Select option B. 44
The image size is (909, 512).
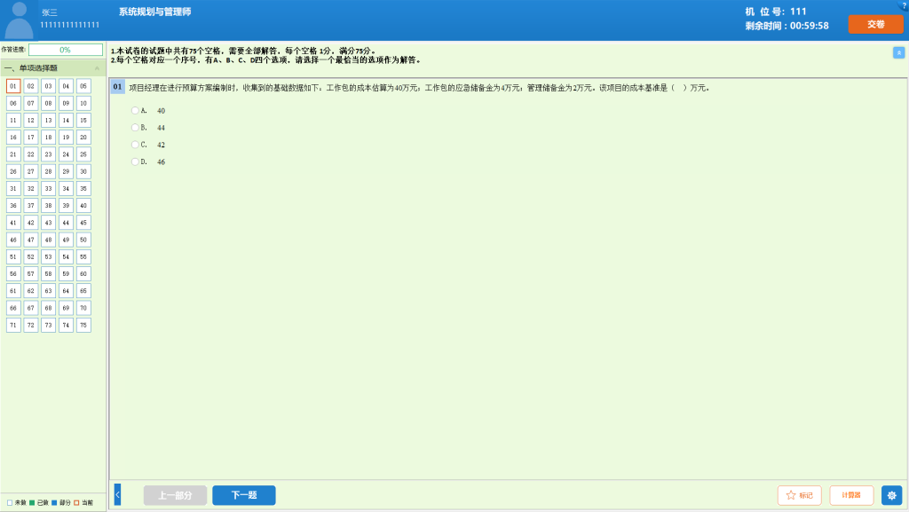135,128
